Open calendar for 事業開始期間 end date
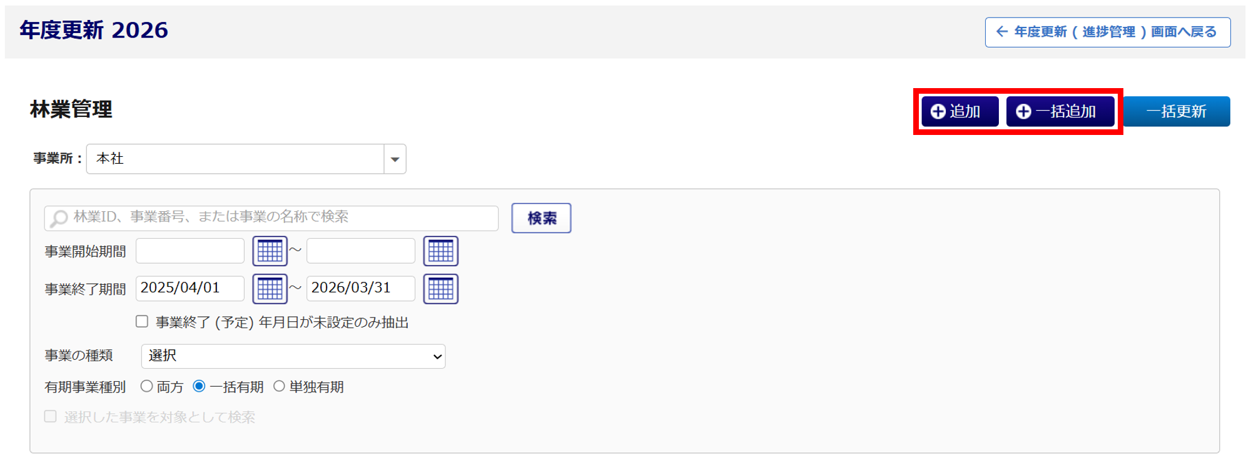The image size is (1251, 463). [440, 251]
